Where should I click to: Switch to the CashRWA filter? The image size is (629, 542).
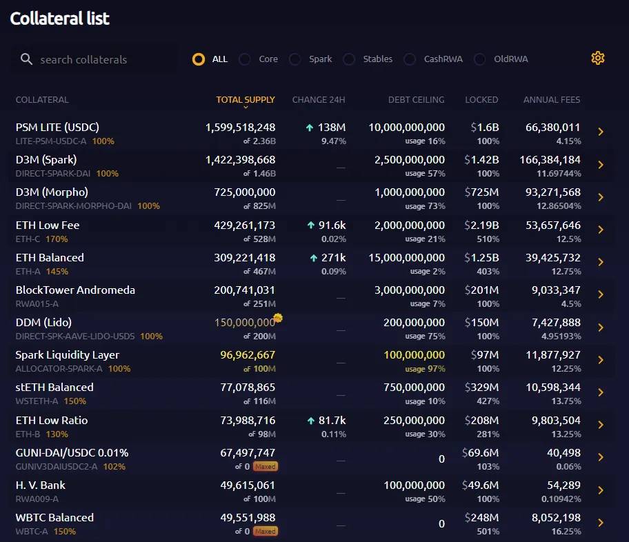pos(410,59)
